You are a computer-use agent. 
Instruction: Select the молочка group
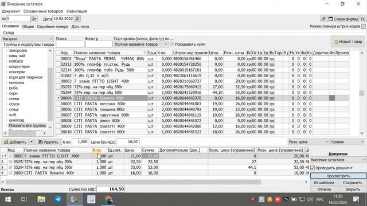point(17,82)
